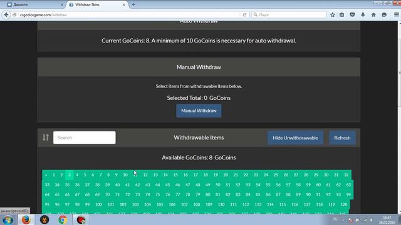The width and height of the screenshot is (401, 225).
Task: Go to pagination page 33
Action: pyautogui.click(x=47, y=185)
